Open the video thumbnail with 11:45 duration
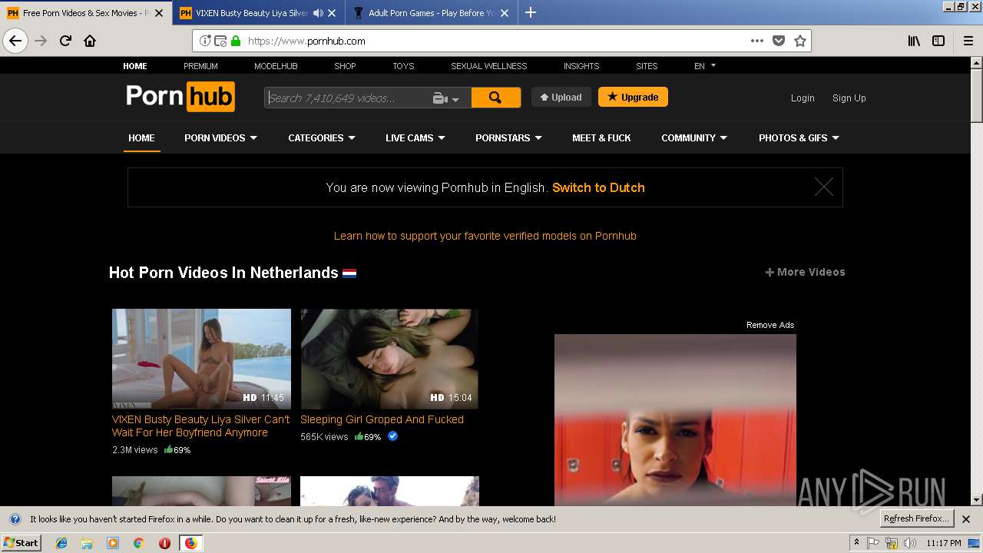Screen dimensions: 983x553 201,359
